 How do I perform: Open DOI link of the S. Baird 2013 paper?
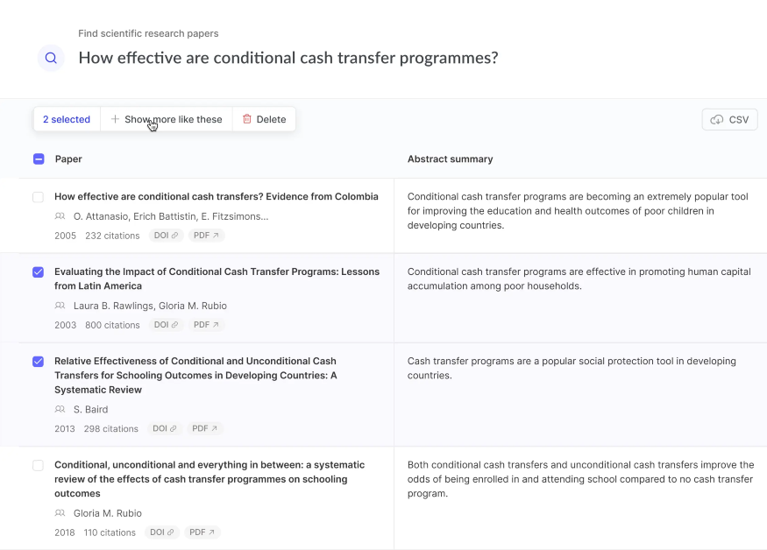pyautogui.click(x=165, y=428)
